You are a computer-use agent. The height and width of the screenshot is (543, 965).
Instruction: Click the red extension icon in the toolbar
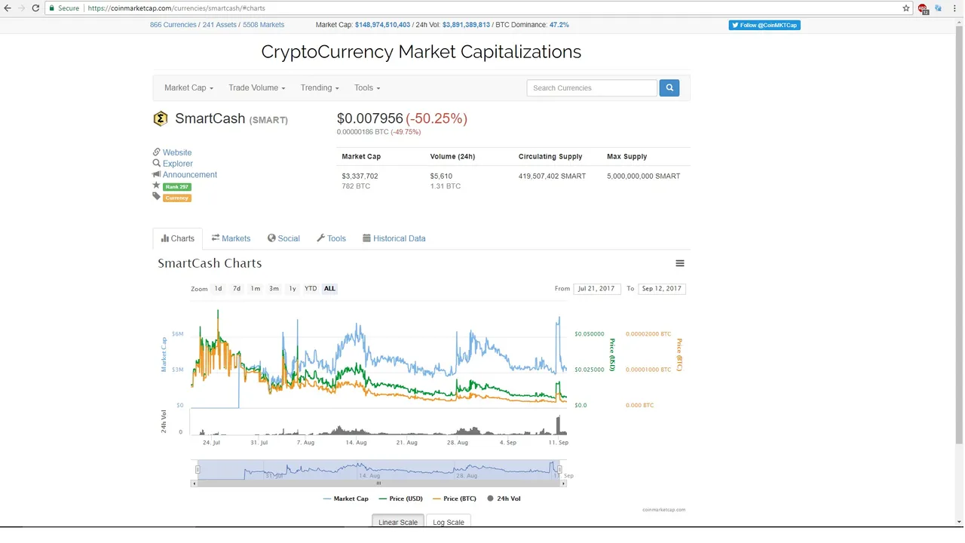(x=923, y=8)
